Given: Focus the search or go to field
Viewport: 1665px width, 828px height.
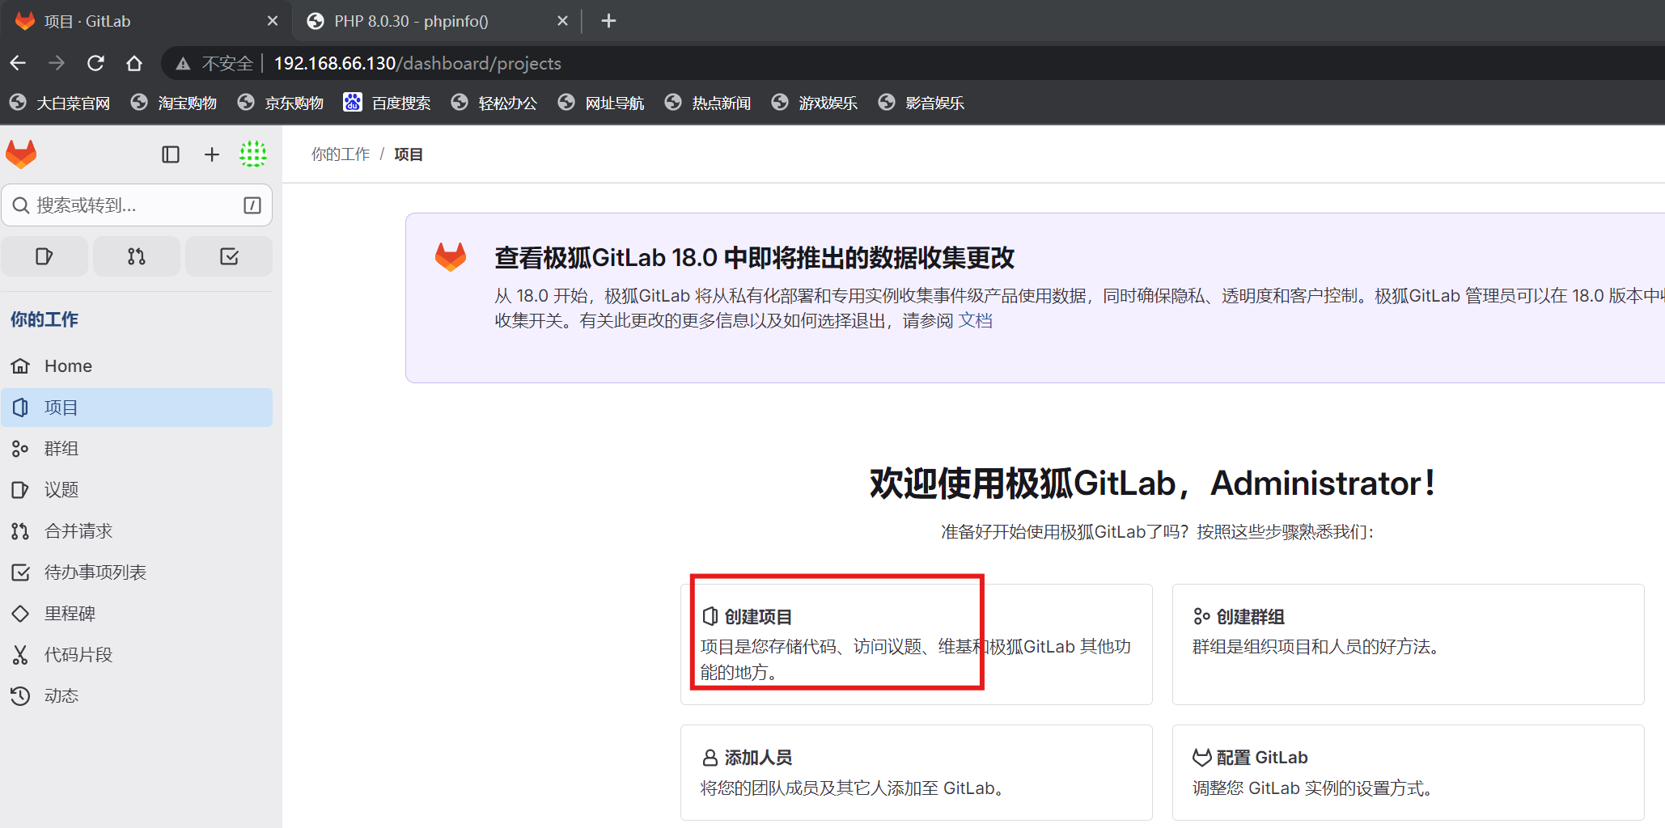Looking at the screenshot, I should pos(137,205).
